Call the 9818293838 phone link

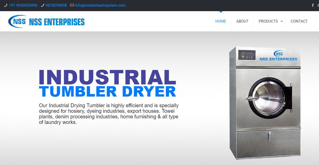[56, 5]
